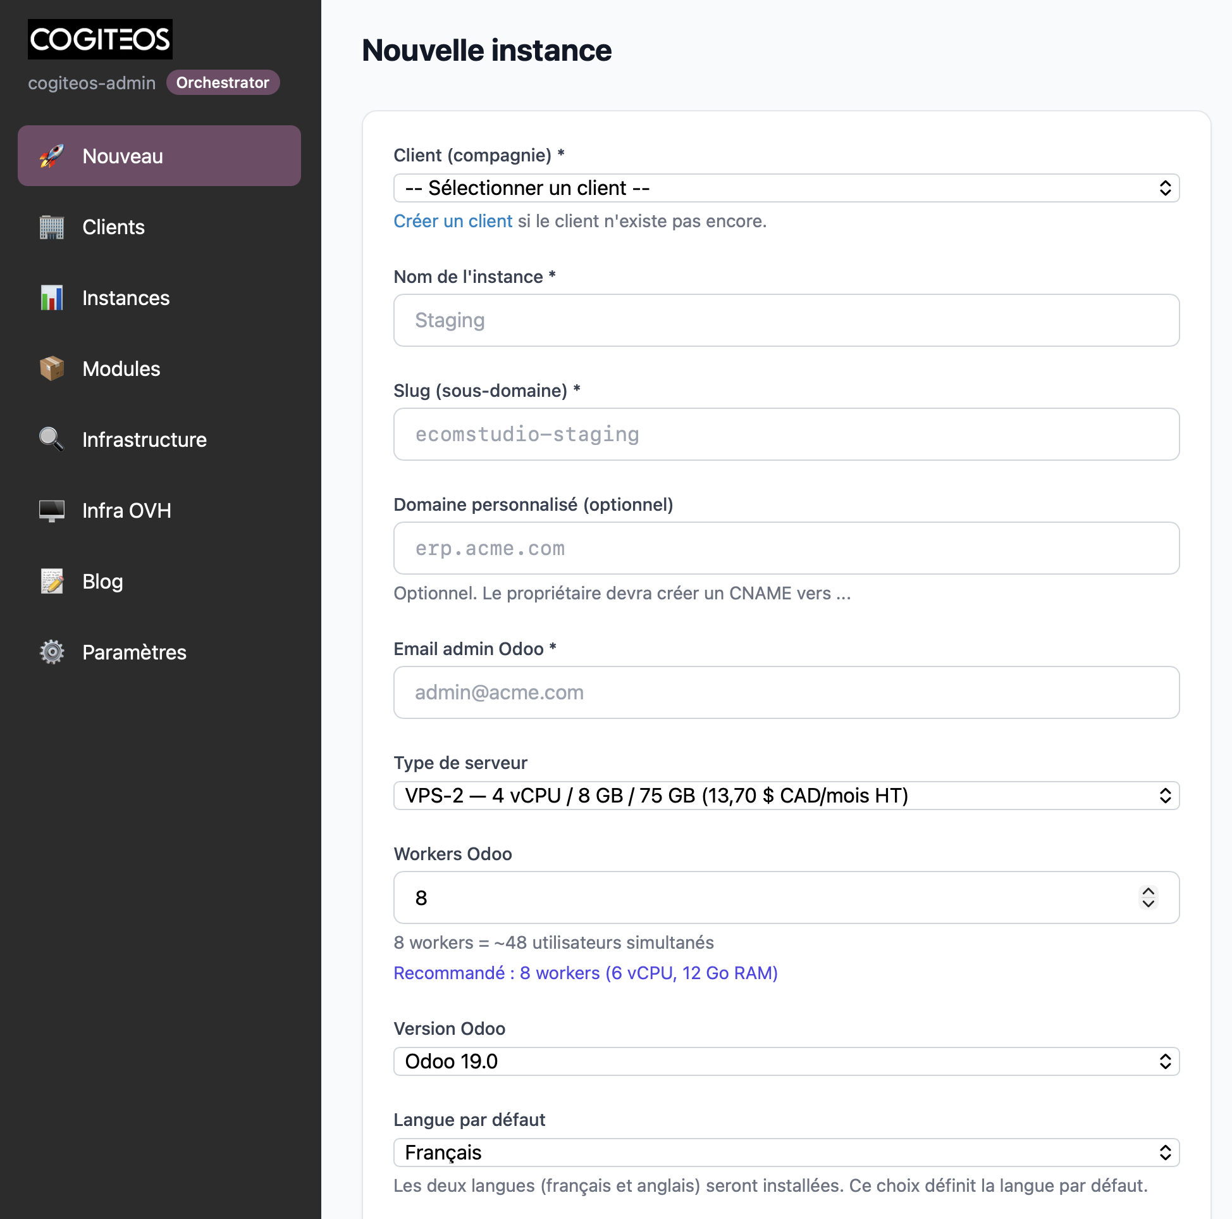The image size is (1232, 1219).
Task: Click the CogiteOS logo
Action: pyautogui.click(x=100, y=39)
